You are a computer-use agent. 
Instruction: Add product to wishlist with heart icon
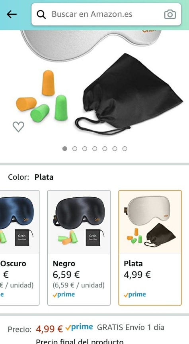(x=18, y=127)
